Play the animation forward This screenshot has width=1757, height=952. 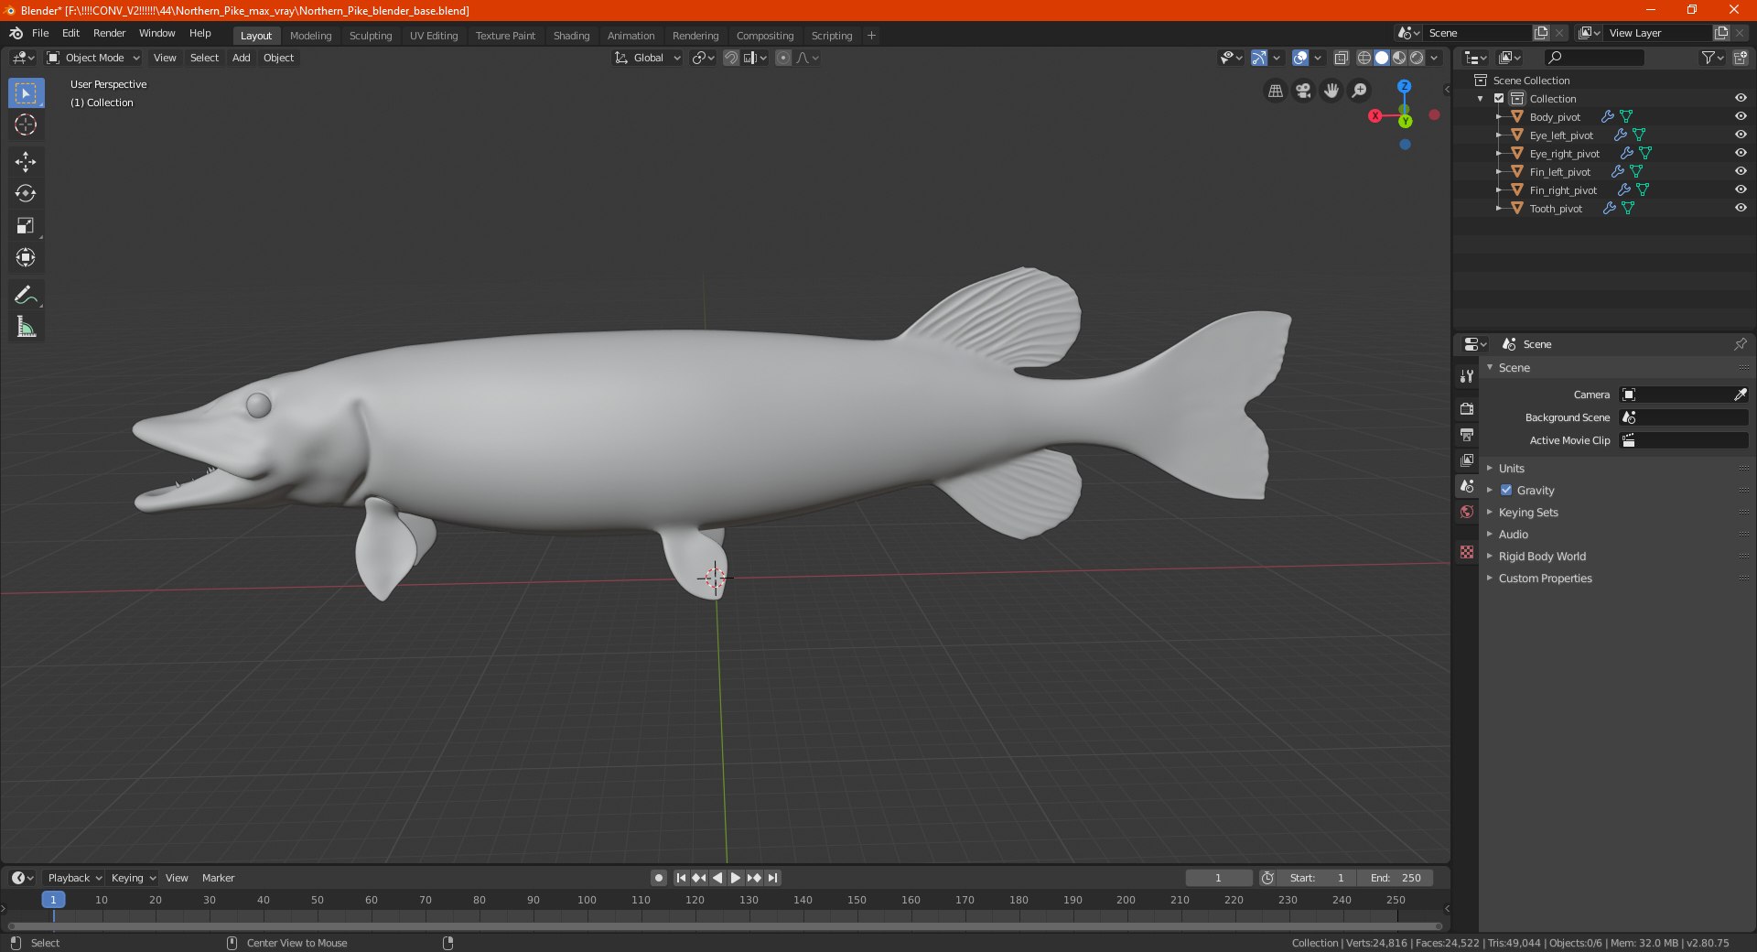(736, 878)
